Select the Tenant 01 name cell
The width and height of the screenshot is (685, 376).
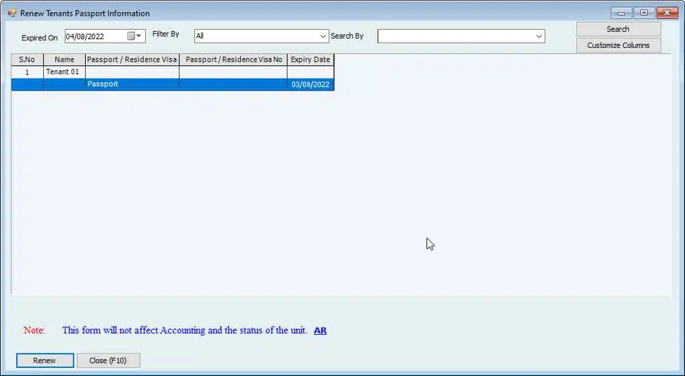click(x=64, y=72)
